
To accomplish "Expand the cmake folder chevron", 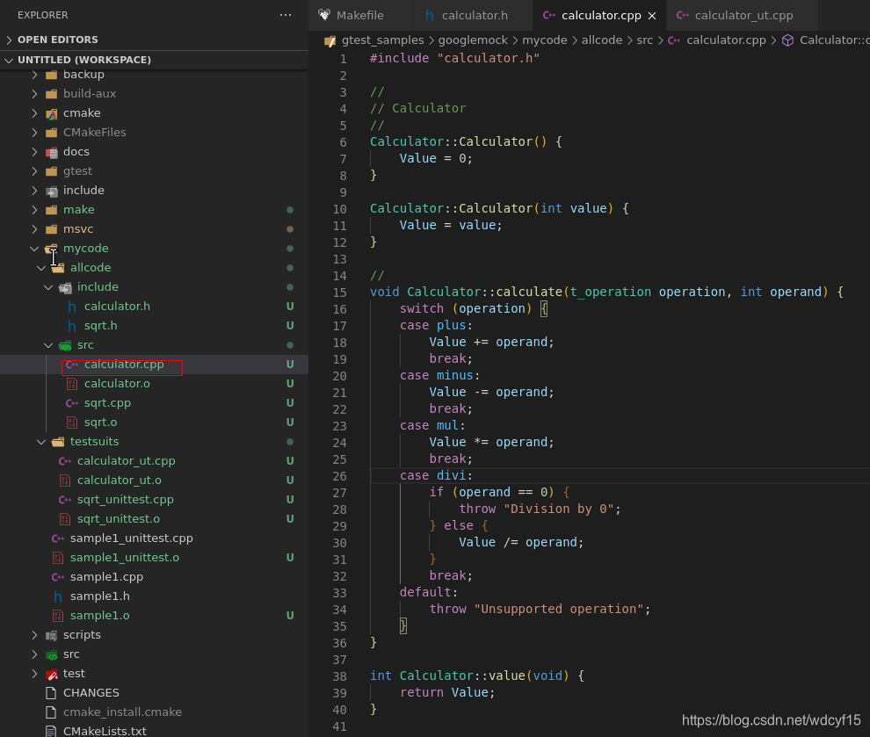I will click(35, 113).
